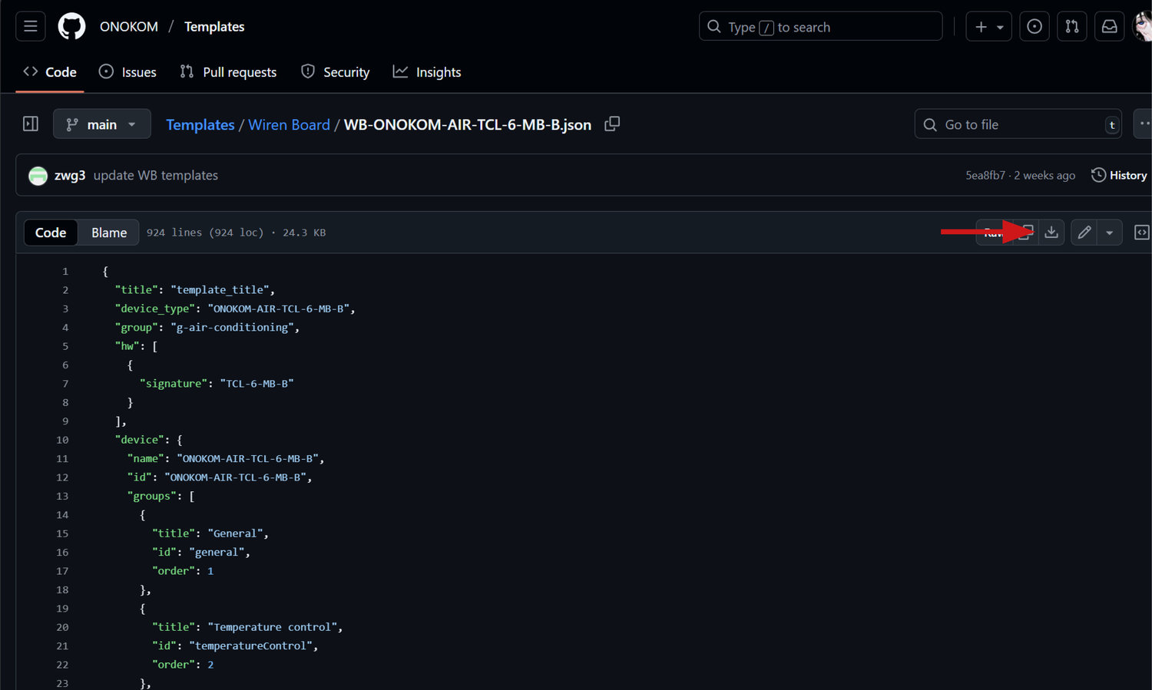Copy raw file contents

(1026, 233)
